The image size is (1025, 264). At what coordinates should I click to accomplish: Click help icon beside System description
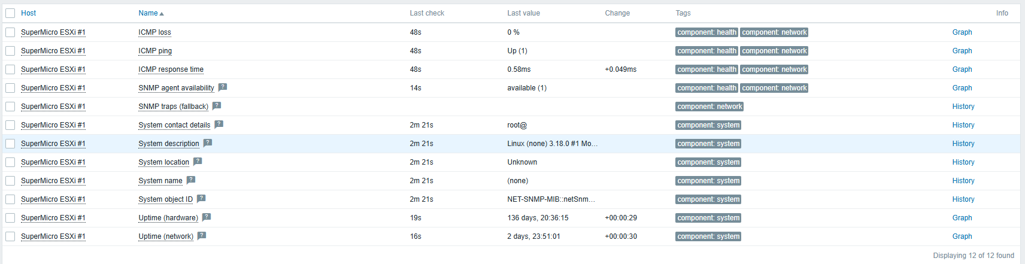207,143
